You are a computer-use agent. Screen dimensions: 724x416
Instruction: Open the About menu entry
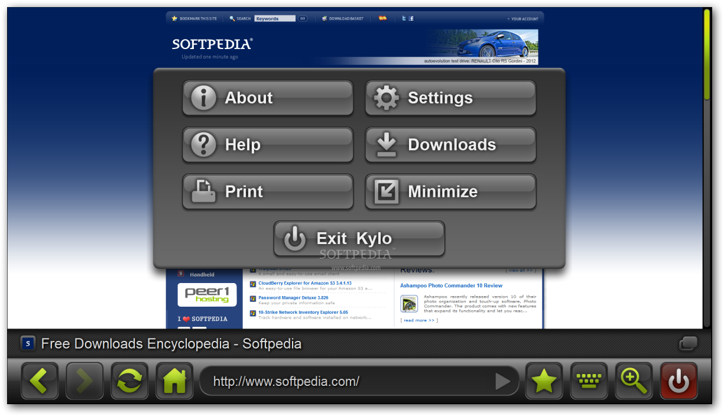(268, 98)
